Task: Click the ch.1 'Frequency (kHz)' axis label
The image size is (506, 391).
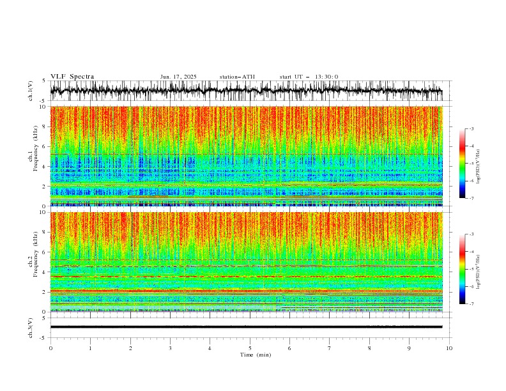Action: (36, 149)
